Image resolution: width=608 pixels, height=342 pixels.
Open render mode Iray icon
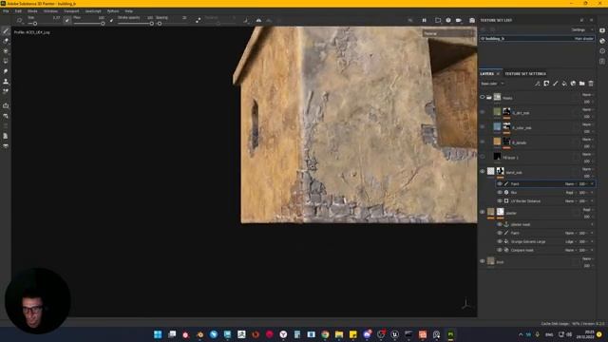(472, 20)
